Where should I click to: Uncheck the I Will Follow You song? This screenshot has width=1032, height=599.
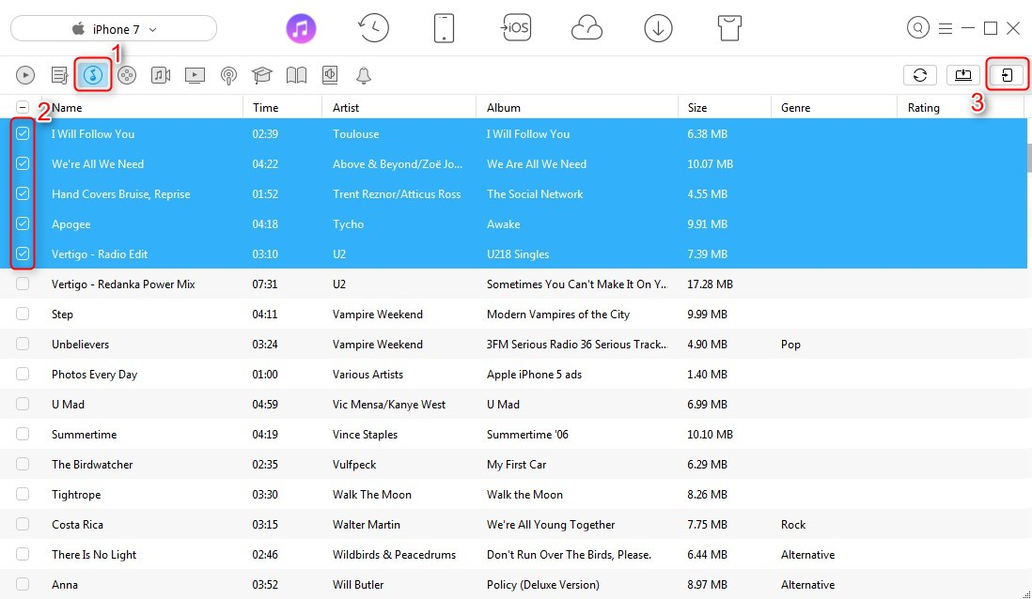[x=23, y=133]
